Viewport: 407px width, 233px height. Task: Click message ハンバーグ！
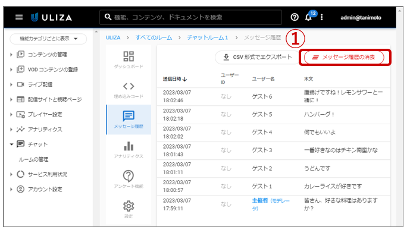point(319,115)
